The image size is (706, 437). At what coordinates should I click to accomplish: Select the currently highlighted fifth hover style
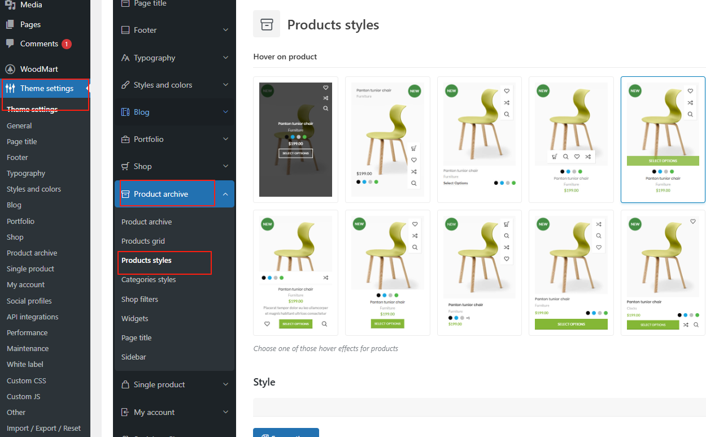click(x=663, y=140)
